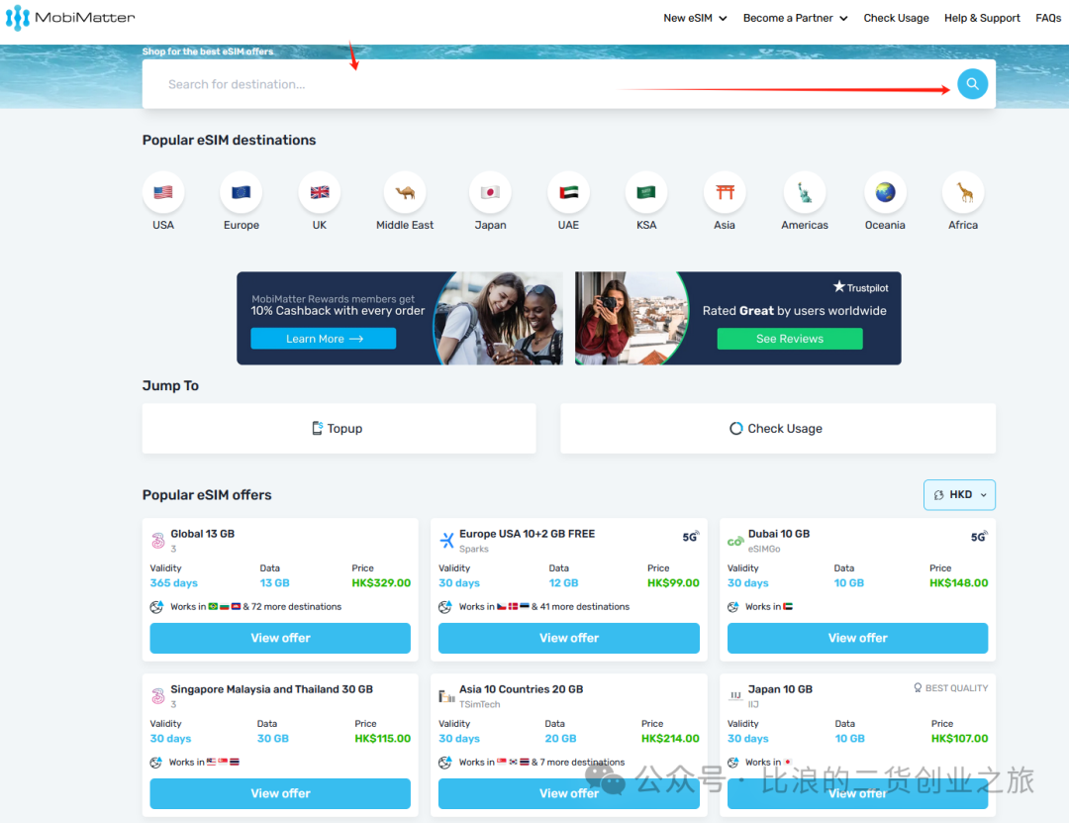Click the 'Japan 10 GB' offer title

pos(780,689)
